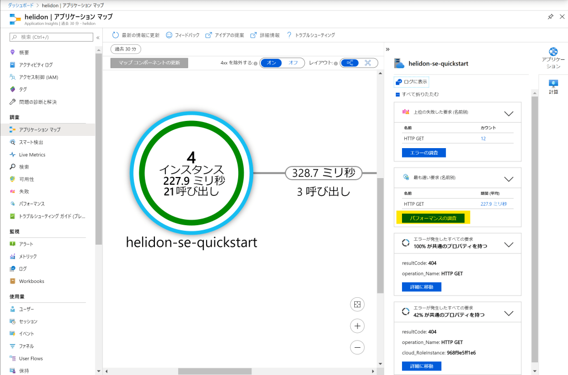The image size is (568, 375).
Task: Switch layout to the force-directed graph option
Action: [x=368, y=63]
